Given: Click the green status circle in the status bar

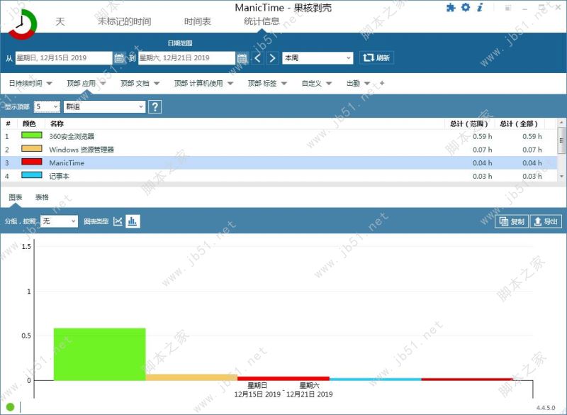Looking at the screenshot, I should pos(10,407).
